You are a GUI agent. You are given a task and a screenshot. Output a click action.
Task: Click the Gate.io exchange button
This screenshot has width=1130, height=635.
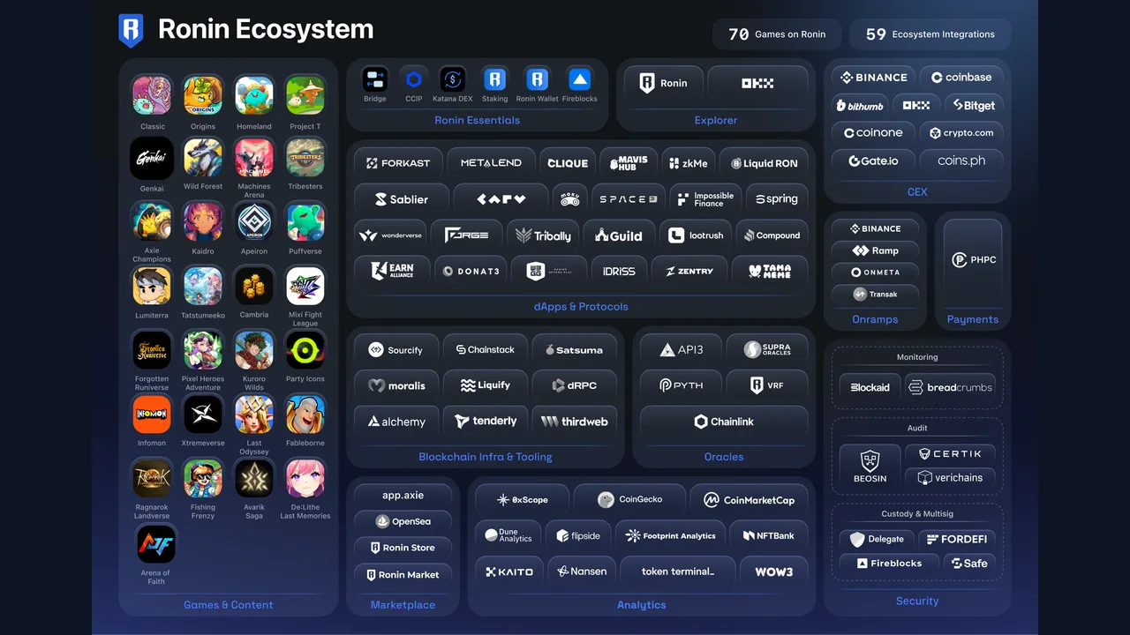pyautogui.click(x=873, y=161)
